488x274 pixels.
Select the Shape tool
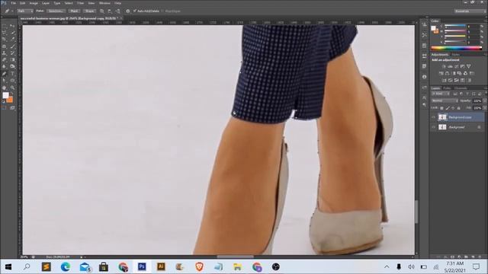pyautogui.click(x=12, y=81)
